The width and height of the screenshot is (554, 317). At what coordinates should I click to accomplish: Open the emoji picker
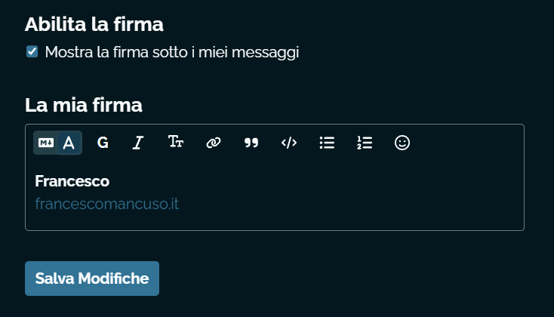point(402,143)
